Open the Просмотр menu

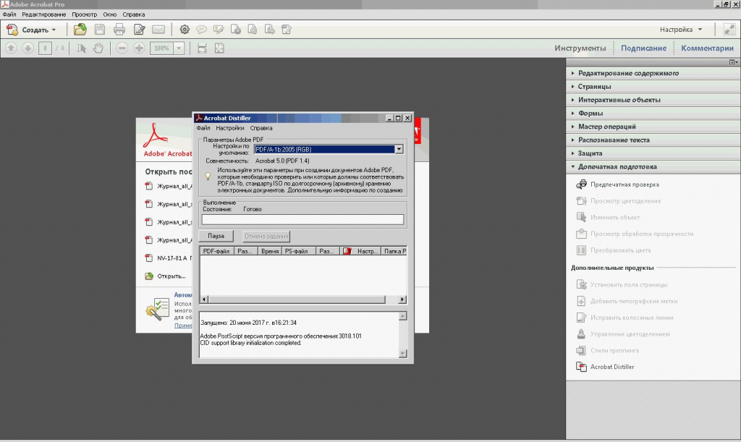pos(84,14)
